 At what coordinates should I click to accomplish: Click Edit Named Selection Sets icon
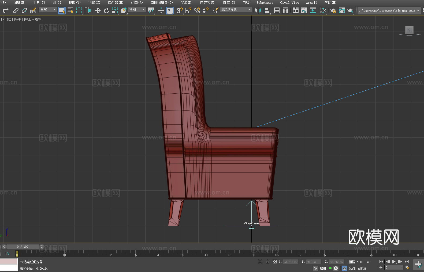216,10
